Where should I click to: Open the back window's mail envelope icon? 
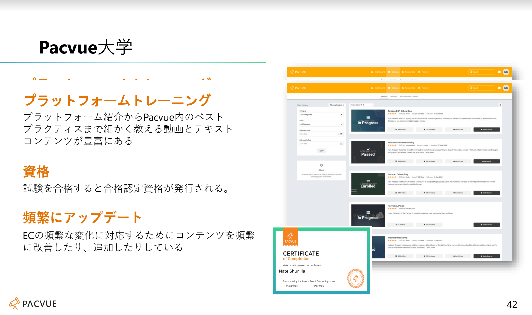(x=499, y=72)
